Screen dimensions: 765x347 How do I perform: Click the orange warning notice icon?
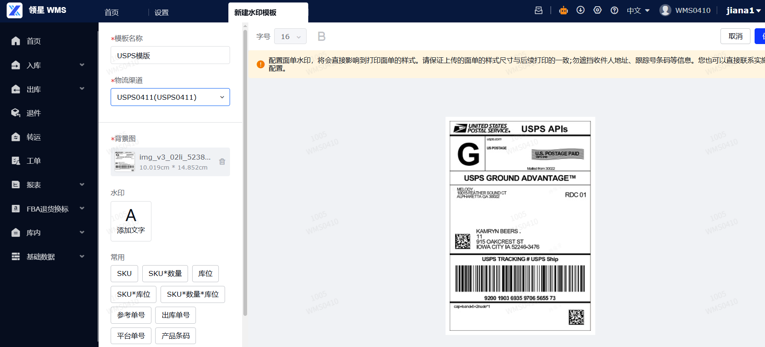click(x=261, y=64)
